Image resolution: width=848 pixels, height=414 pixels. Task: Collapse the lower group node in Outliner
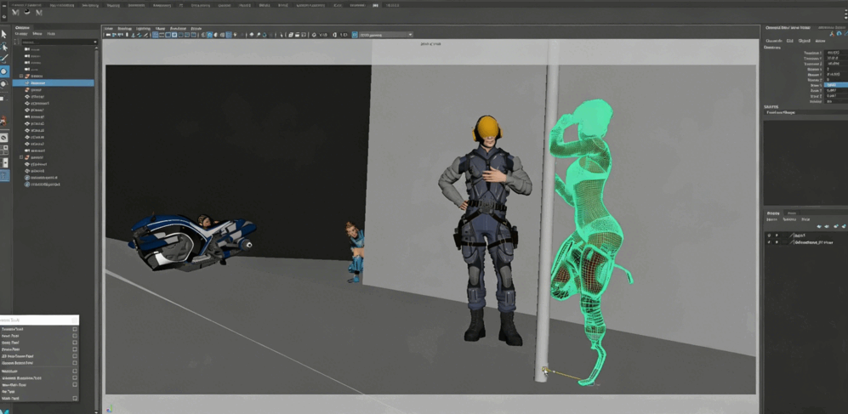point(21,157)
